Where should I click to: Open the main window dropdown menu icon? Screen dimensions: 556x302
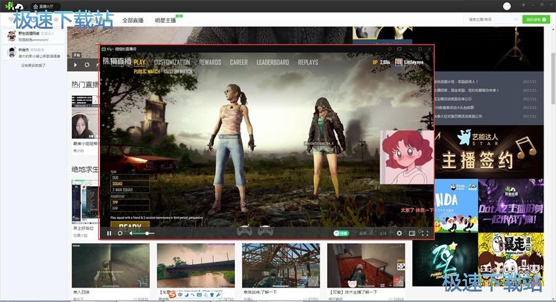click(523, 5)
